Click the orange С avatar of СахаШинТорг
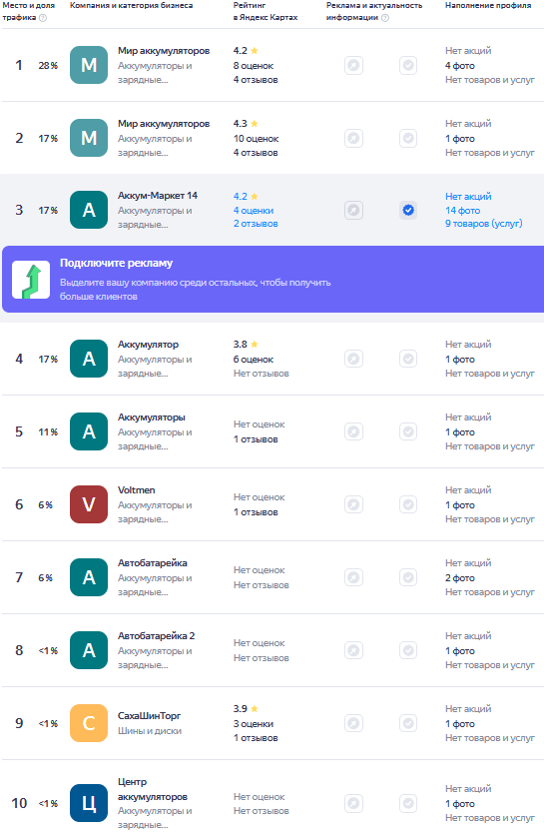 pos(89,723)
